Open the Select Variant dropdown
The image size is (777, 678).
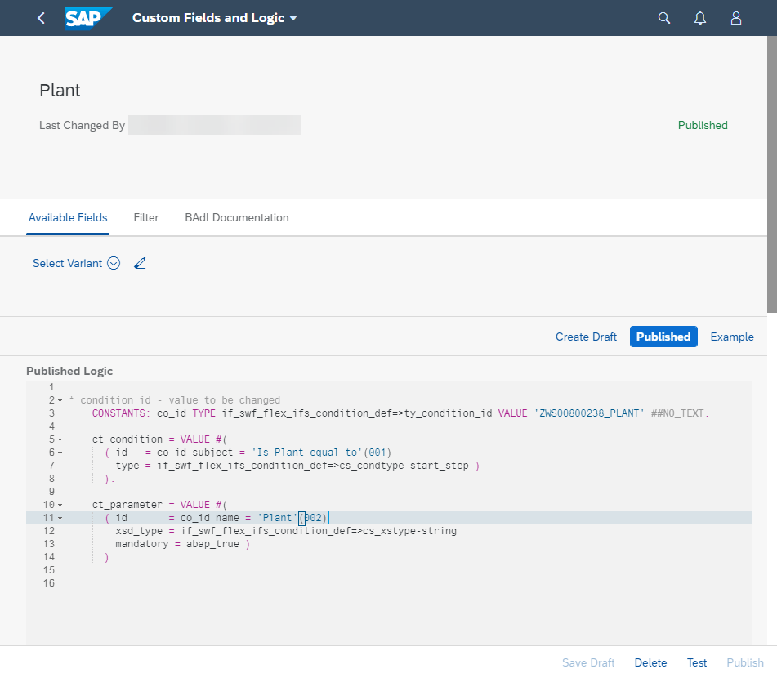click(x=114, y=263)
